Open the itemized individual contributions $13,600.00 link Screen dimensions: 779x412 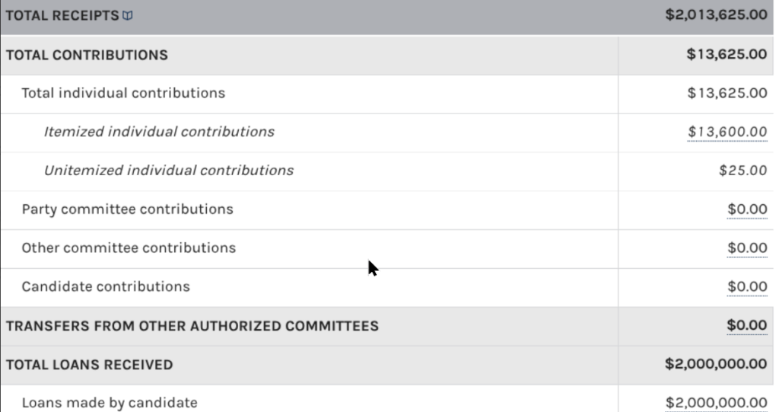(x=727, y=132)
